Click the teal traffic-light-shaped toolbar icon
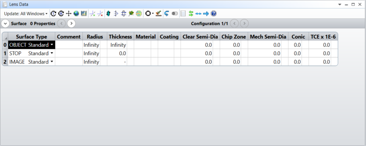Screen dimensions: 366x146 pyautogui.click(x=108, y=14)
